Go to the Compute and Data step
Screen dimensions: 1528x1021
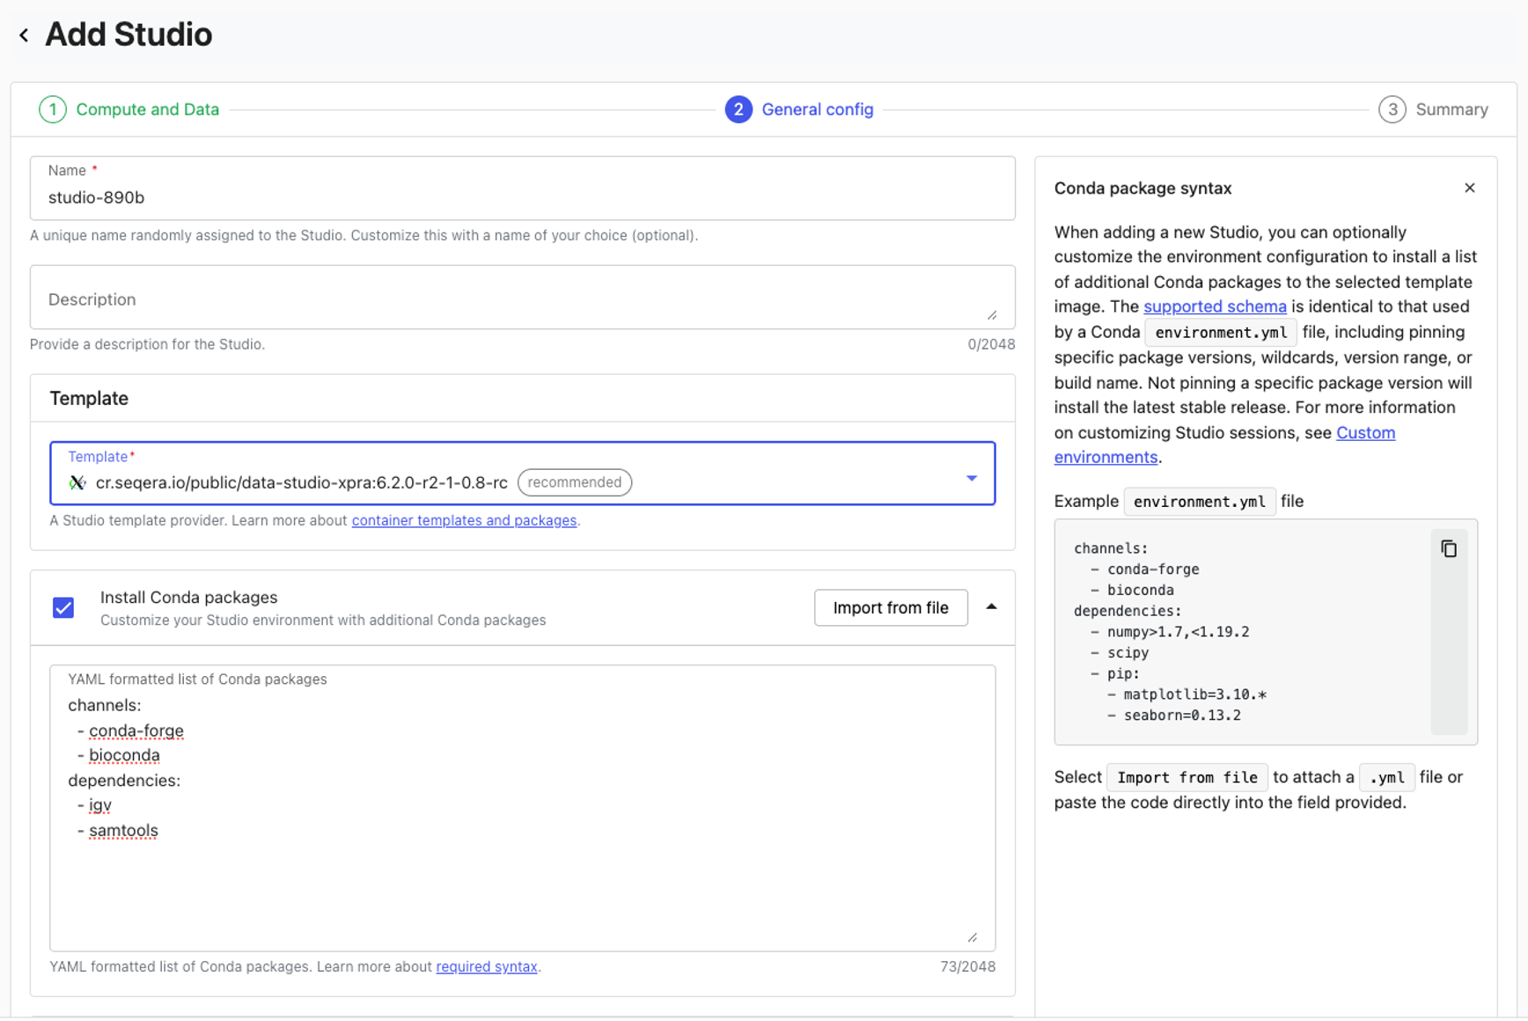(147, 110)
